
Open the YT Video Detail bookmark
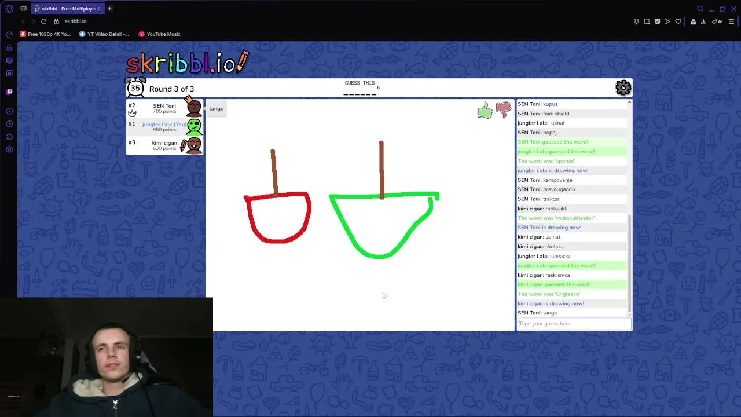pyautogui.click(x=104, y=34)
